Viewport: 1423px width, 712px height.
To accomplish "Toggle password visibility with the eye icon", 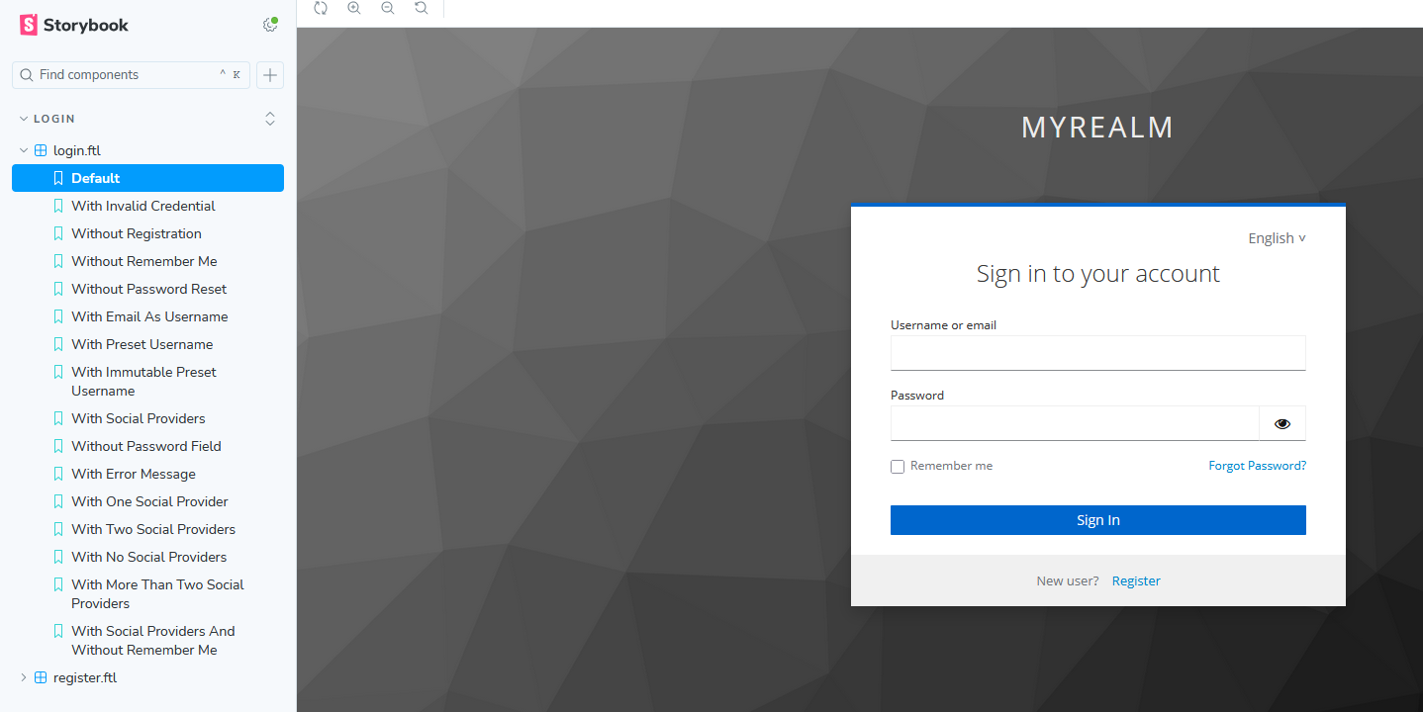I will (1282, 423).
